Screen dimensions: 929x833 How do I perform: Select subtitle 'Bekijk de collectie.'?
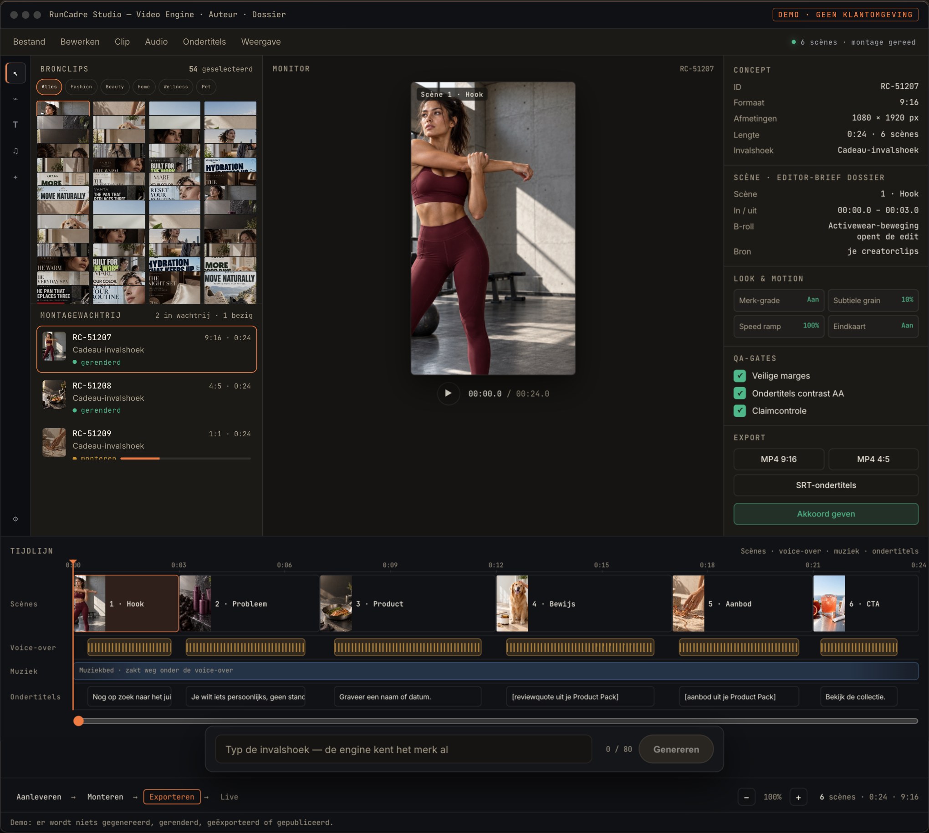coord(858,697)
